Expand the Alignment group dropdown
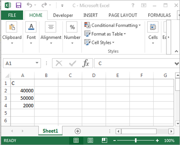 click(51, 43)
